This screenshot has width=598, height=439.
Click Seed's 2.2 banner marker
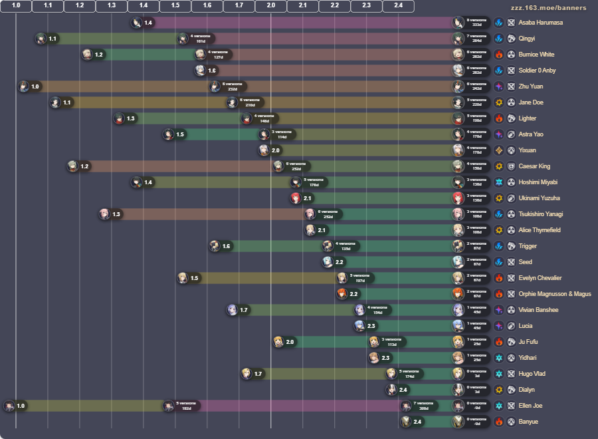[334, 262]
